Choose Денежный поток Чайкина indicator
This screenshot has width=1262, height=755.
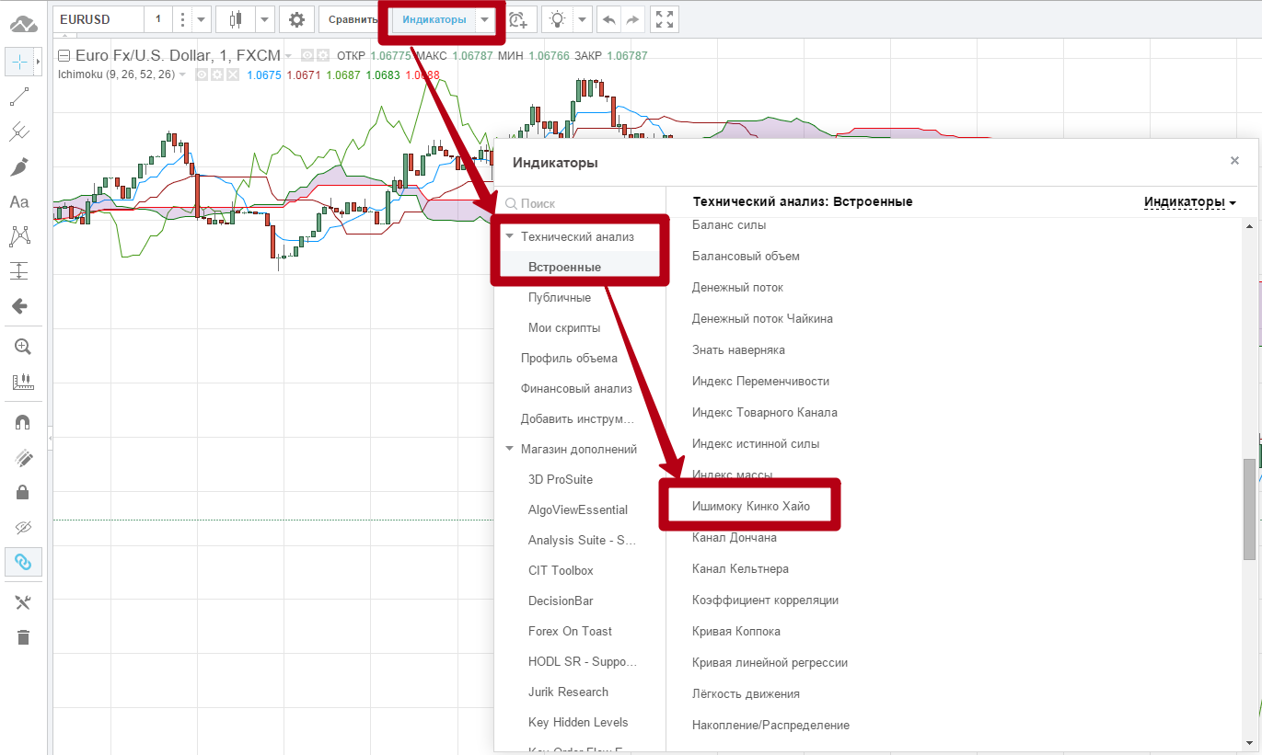click(762, 318)
